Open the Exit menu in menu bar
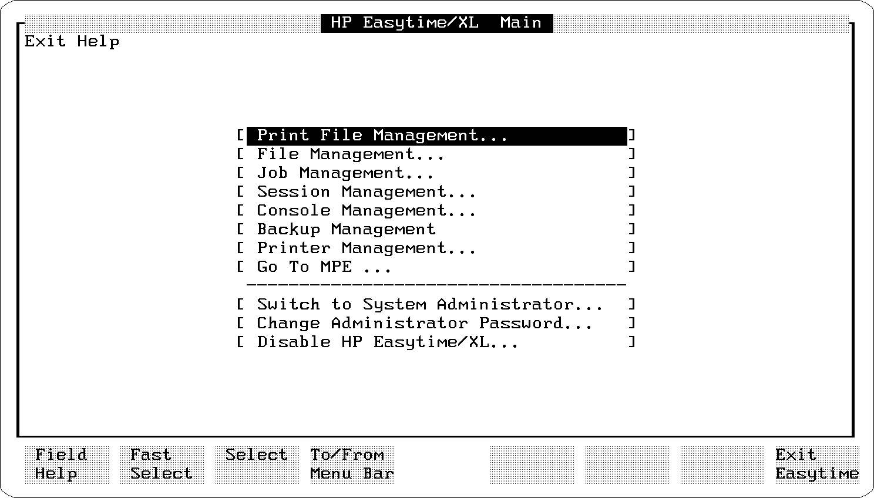The width and height of the screenshot is (874, 498). pos(45,42)
